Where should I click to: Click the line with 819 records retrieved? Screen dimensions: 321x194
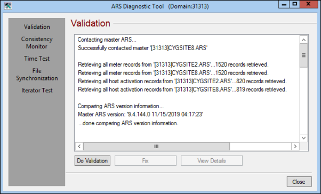tap(182, 90)
